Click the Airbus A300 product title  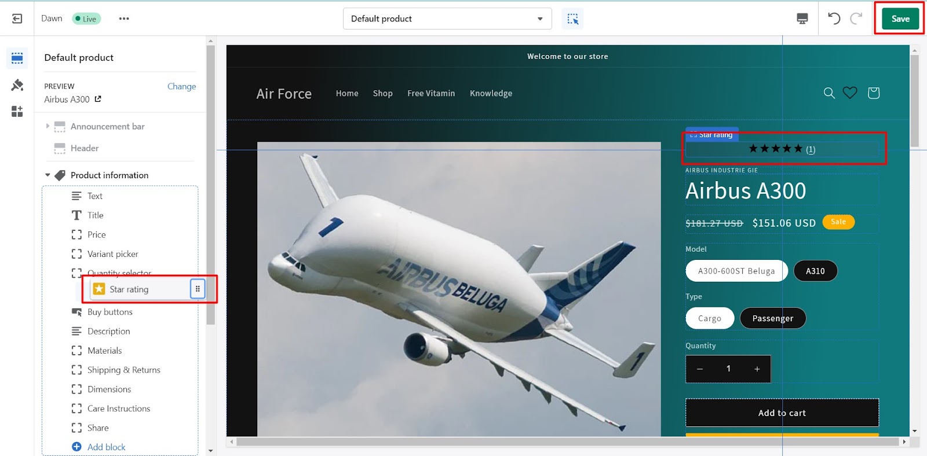coord(746,190)
